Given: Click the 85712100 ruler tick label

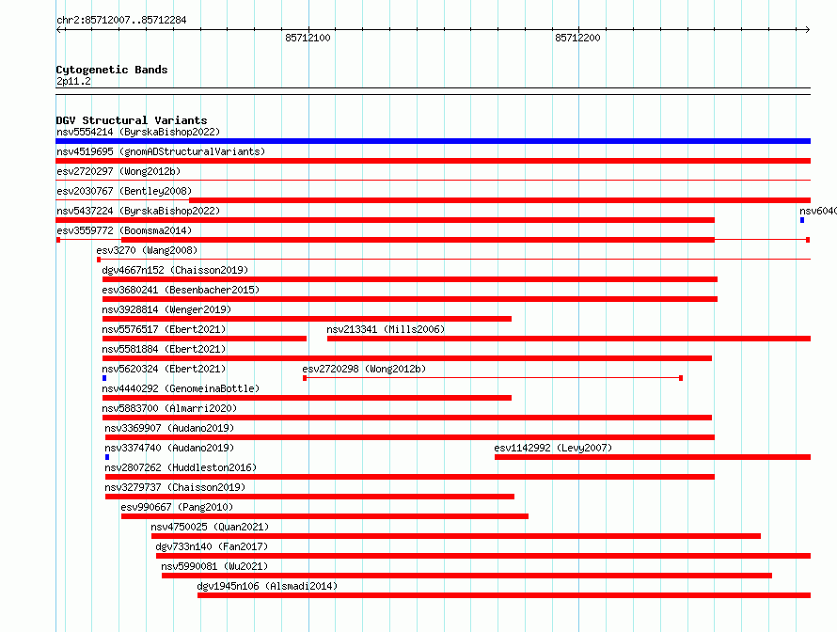Looking at the screenshot, I should pyautogui.click(x=308, y=38).
